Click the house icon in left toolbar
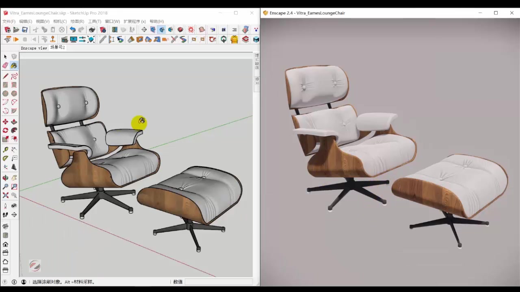The width and height of the screenshot is (520, 292). coord(5,244)
